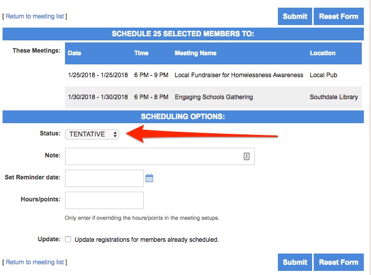
Task: Click the 1/25/2018 - 1/25/2018 date cell
Action: tap(98, 75)
